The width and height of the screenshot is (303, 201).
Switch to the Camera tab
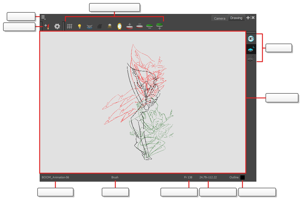pyautogui.click(x=219, y=18)
